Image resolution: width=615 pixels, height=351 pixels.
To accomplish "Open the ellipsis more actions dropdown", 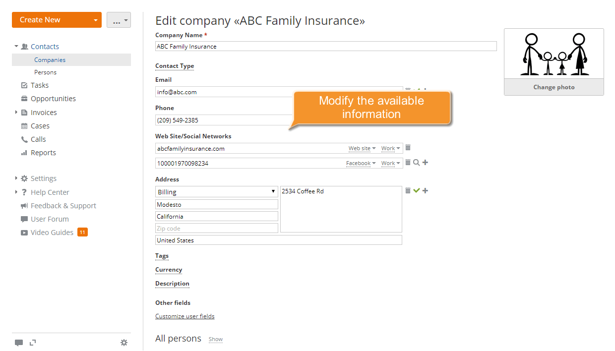I will click(x=119, y=20).
